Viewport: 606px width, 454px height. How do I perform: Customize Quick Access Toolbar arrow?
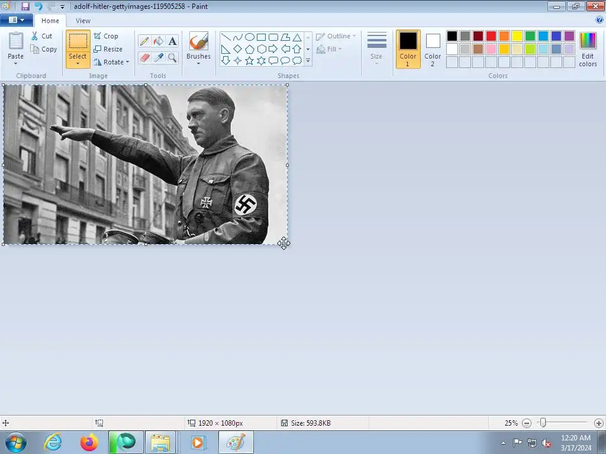(x=62, y=7)
